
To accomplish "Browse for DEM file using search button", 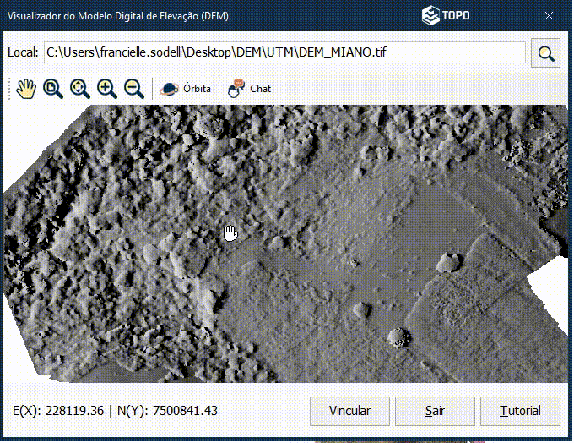I will coord(546,53).
